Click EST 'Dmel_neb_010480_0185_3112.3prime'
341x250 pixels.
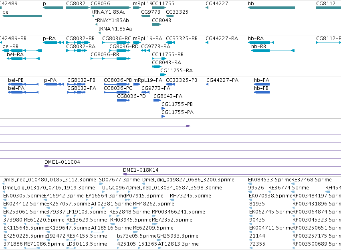click(x=49, y=180)
